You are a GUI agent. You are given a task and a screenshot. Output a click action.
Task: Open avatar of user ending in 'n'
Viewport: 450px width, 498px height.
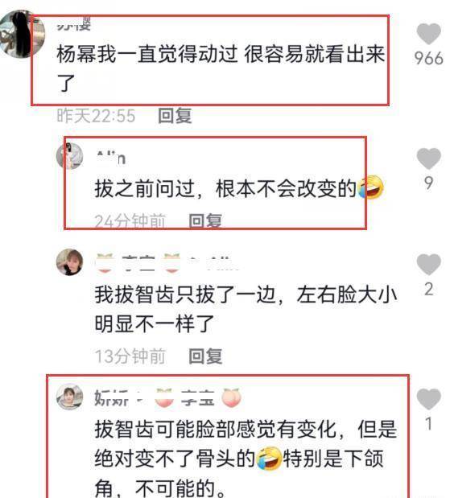69,156
